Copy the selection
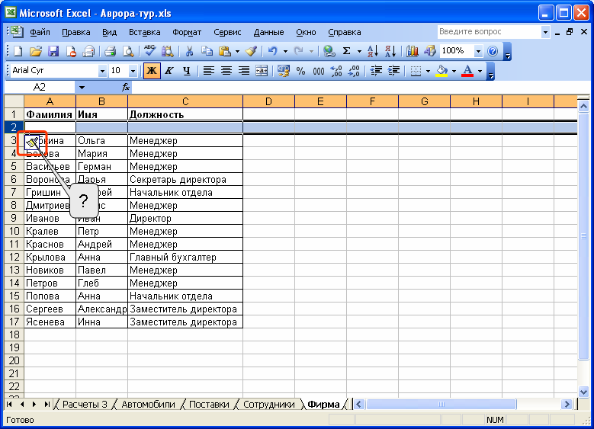 point(207,51)
